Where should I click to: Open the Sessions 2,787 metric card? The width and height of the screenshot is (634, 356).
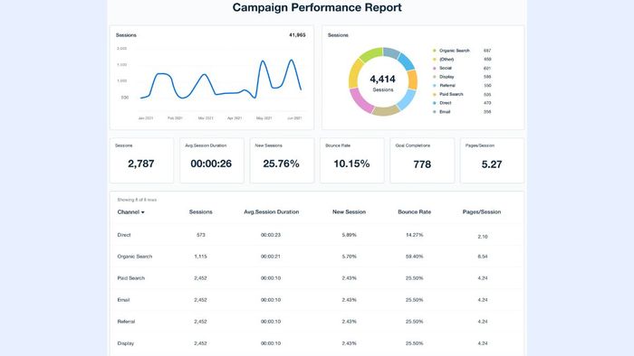click(141, 161)
